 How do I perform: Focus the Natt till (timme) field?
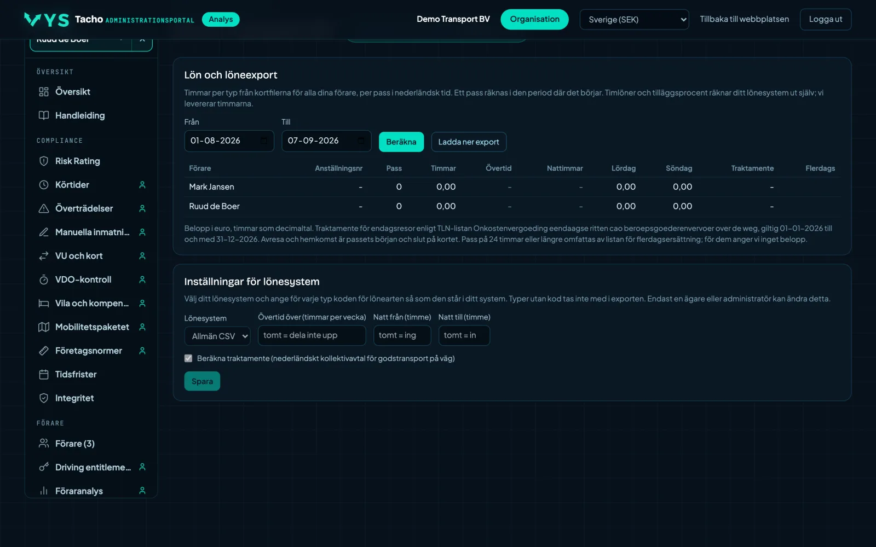(464, 335)
